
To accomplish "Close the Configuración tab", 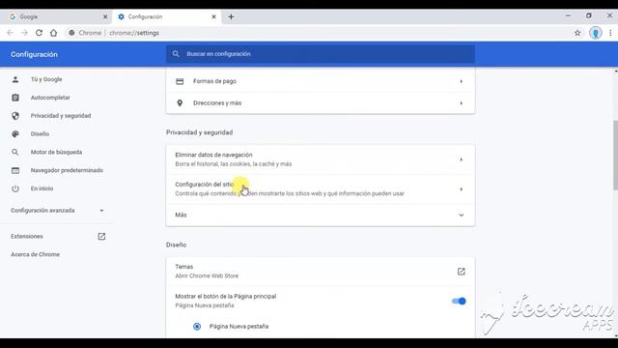I will pos(213,16).
